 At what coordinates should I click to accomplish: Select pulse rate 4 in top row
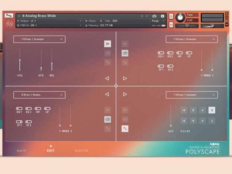[203, 110]
